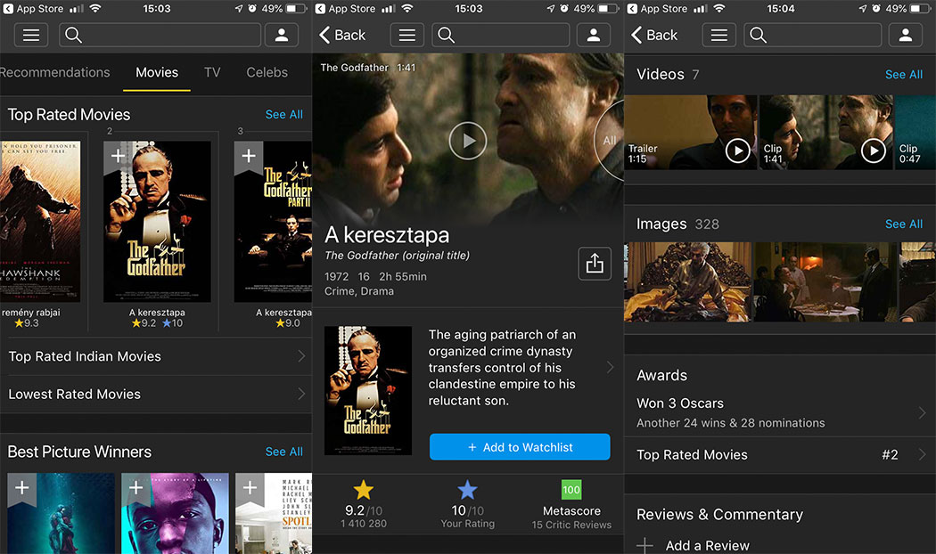Open hamburger menu on A keresztapa screen
Screen dimensions: 936x554
[x=407, y=36]
